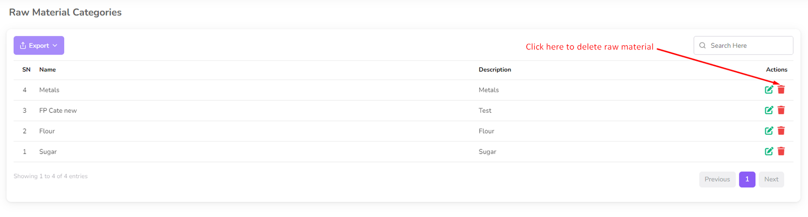The width and height of the screenshot is (808, 217).
Task: Sort by the SN column header
Action: coord(26,69)
